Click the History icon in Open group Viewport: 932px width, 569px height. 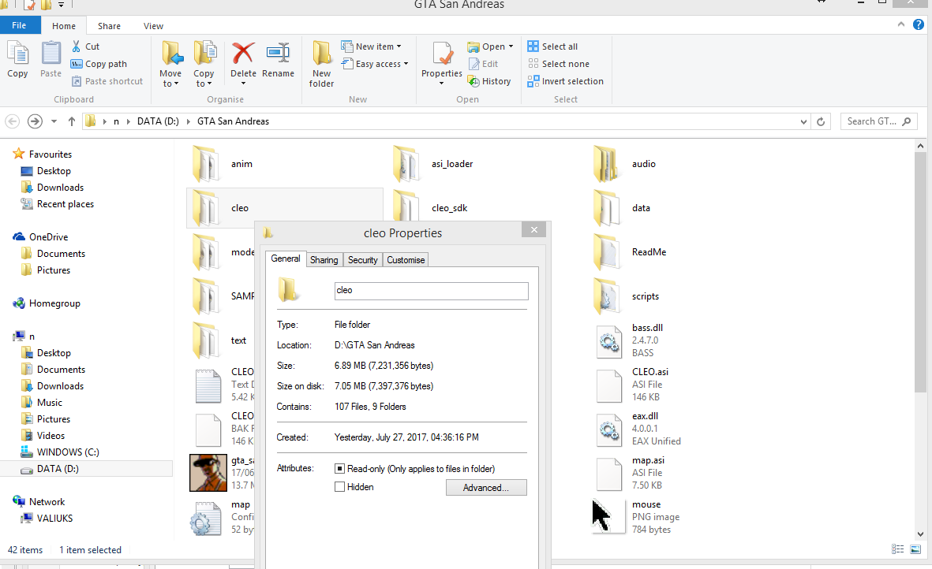pos(473,81)
